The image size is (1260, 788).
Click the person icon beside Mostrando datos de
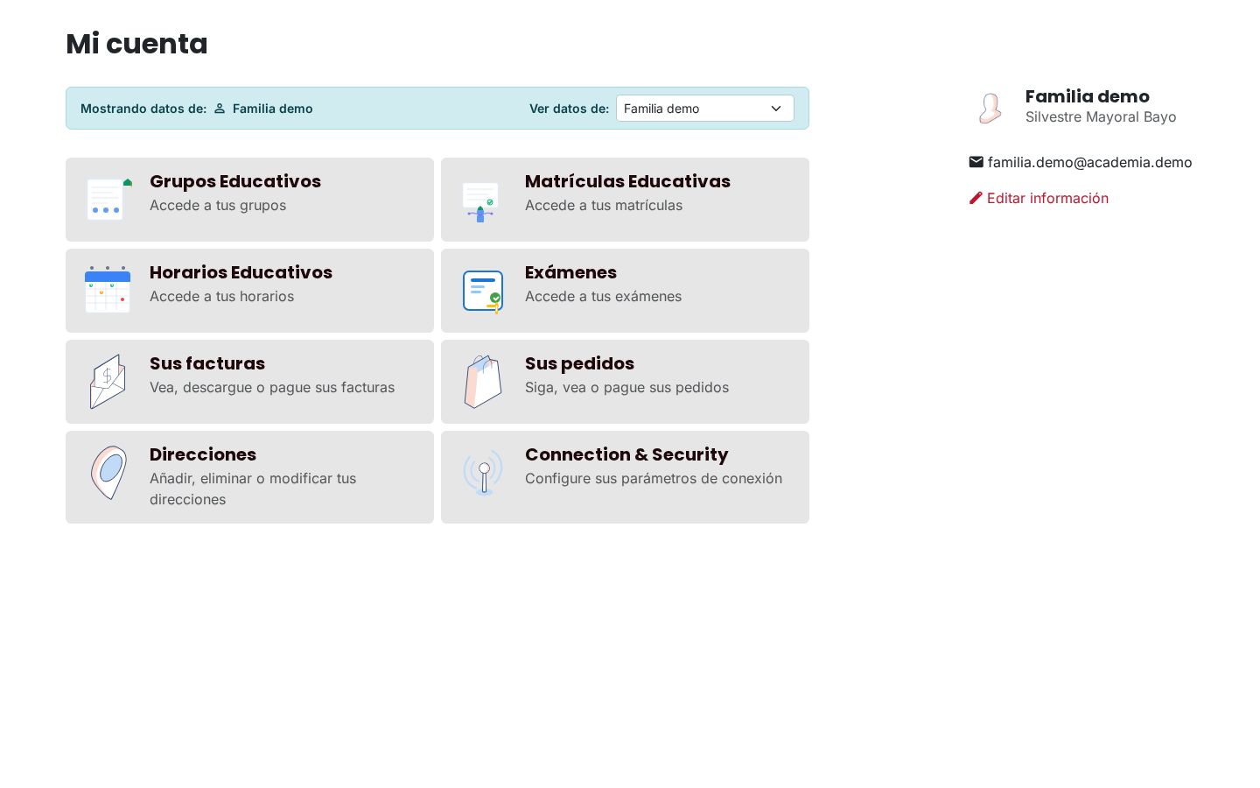click(x=220, y=109)
